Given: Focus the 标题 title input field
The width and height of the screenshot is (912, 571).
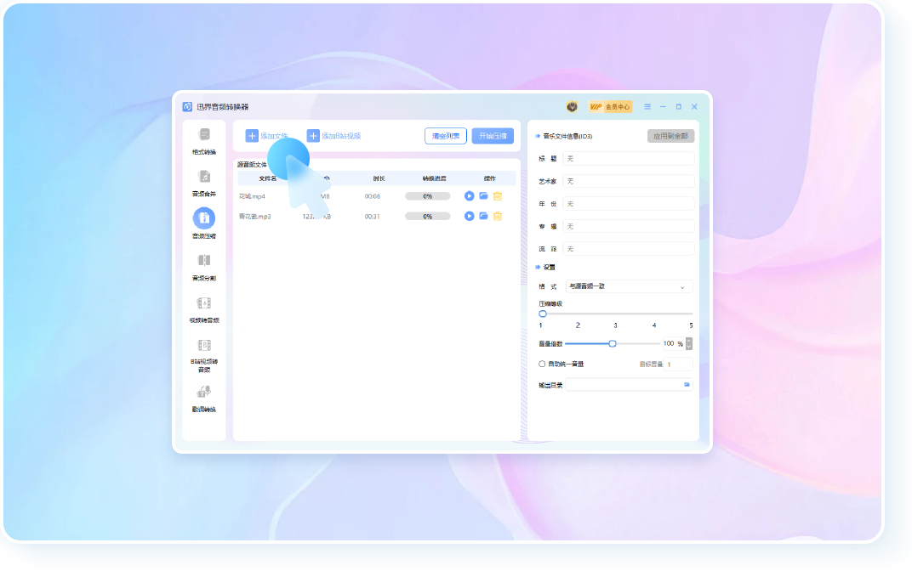Looking at the screenshot, I should [629, 159].
